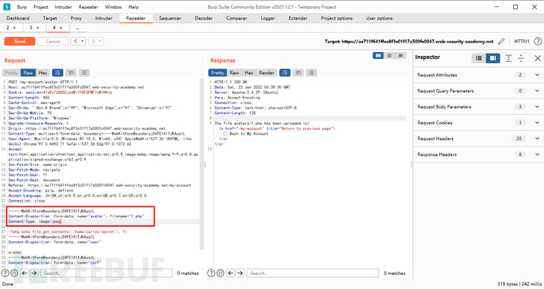Open the Project options tab
Viewport: 544px width, 289px height.
337,18
